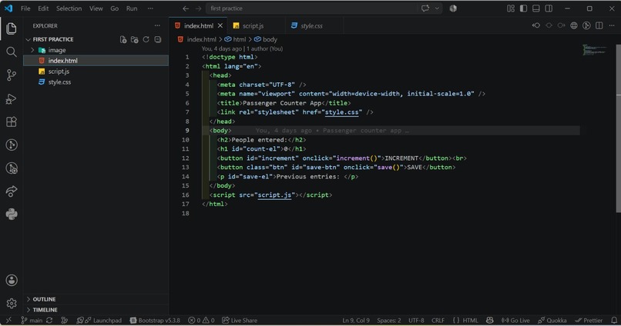Click Live Share in status bar
621x326 pixels.
[x=240, y=321]
